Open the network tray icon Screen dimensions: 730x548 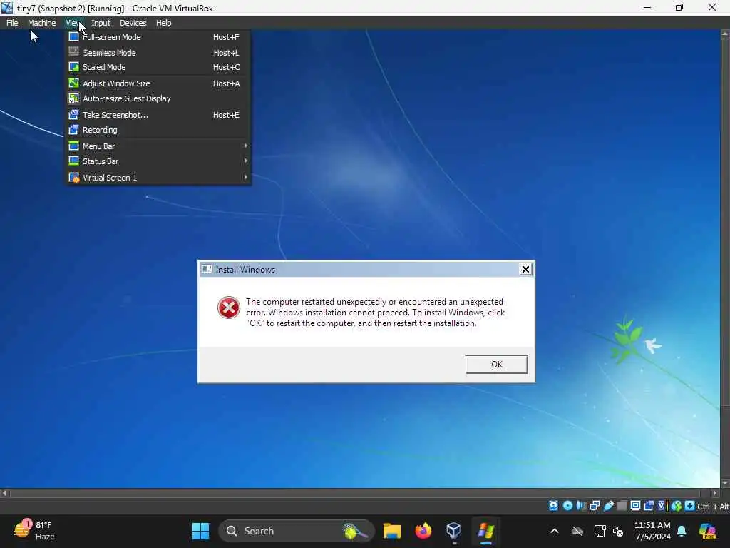point(600,531)
